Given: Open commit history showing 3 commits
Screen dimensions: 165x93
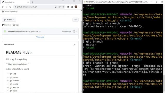Looking at the screenshot, I should [x=75, y=32].
